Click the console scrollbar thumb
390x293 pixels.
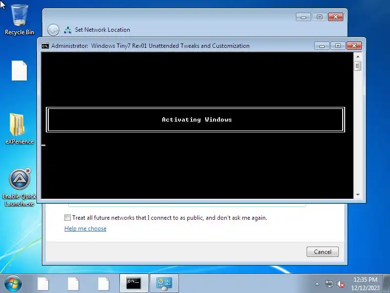point(358,66)
